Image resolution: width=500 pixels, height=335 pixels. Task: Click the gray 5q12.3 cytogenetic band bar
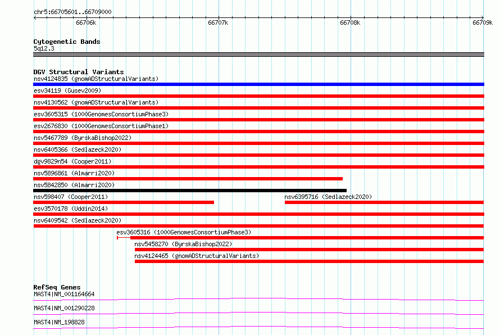coord(258,55)
